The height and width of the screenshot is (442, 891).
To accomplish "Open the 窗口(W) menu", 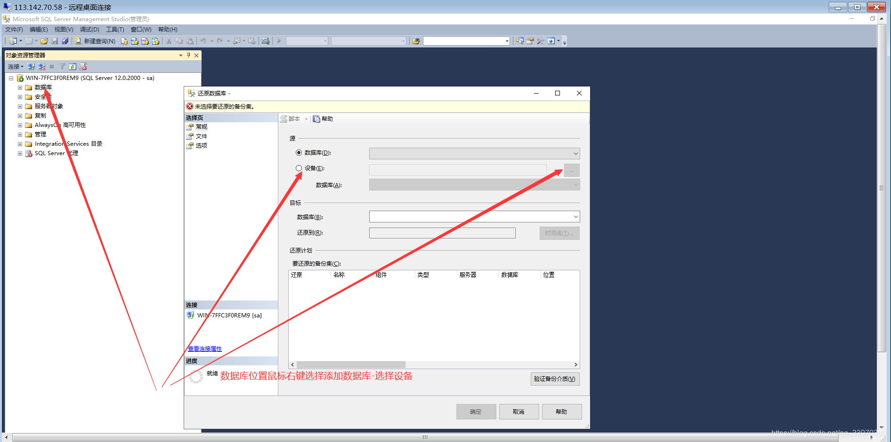I will (x=141, y=29).
